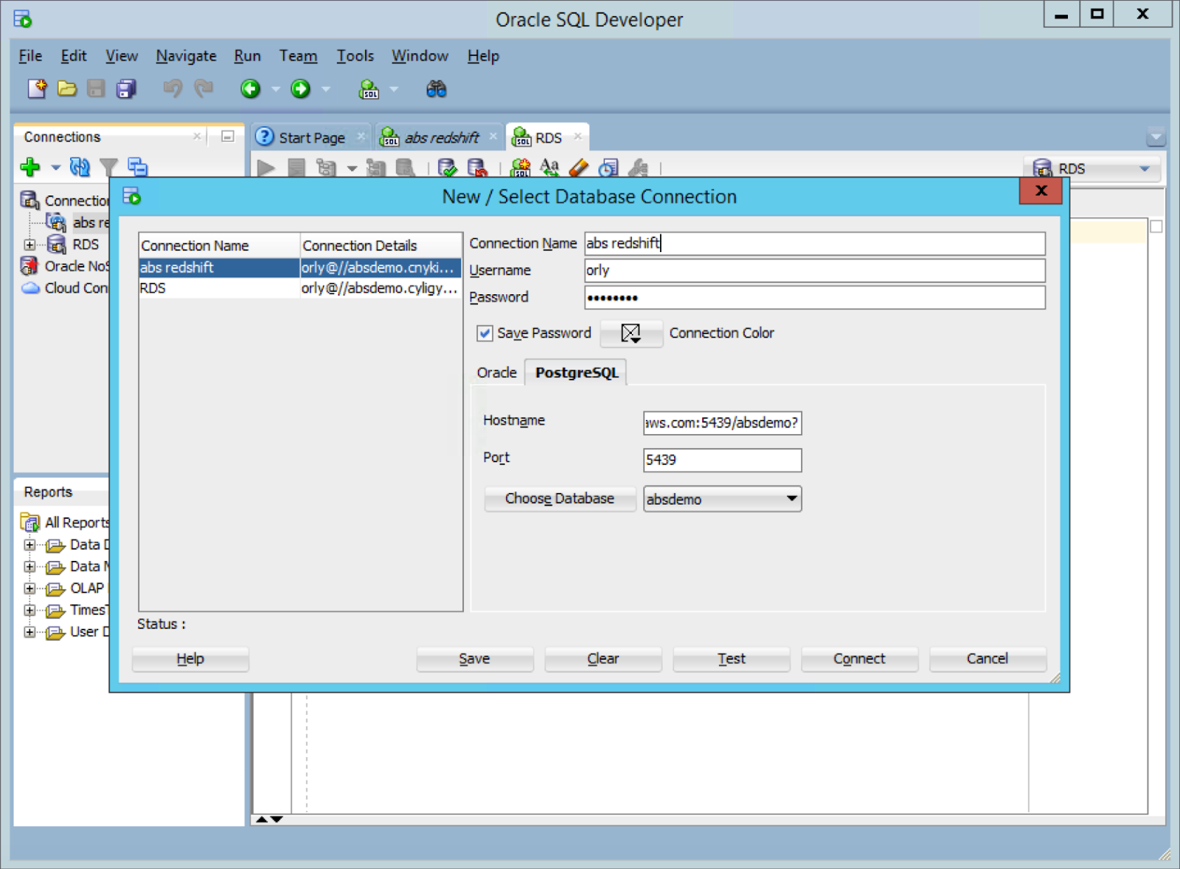The width and height of the screenshot is (1180, 869).
Task: Add a new connection with green plus
Action: (x=30, y=167)
